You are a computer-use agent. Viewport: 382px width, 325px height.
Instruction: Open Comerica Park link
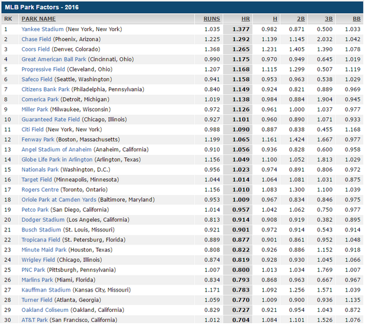[40, 100]
